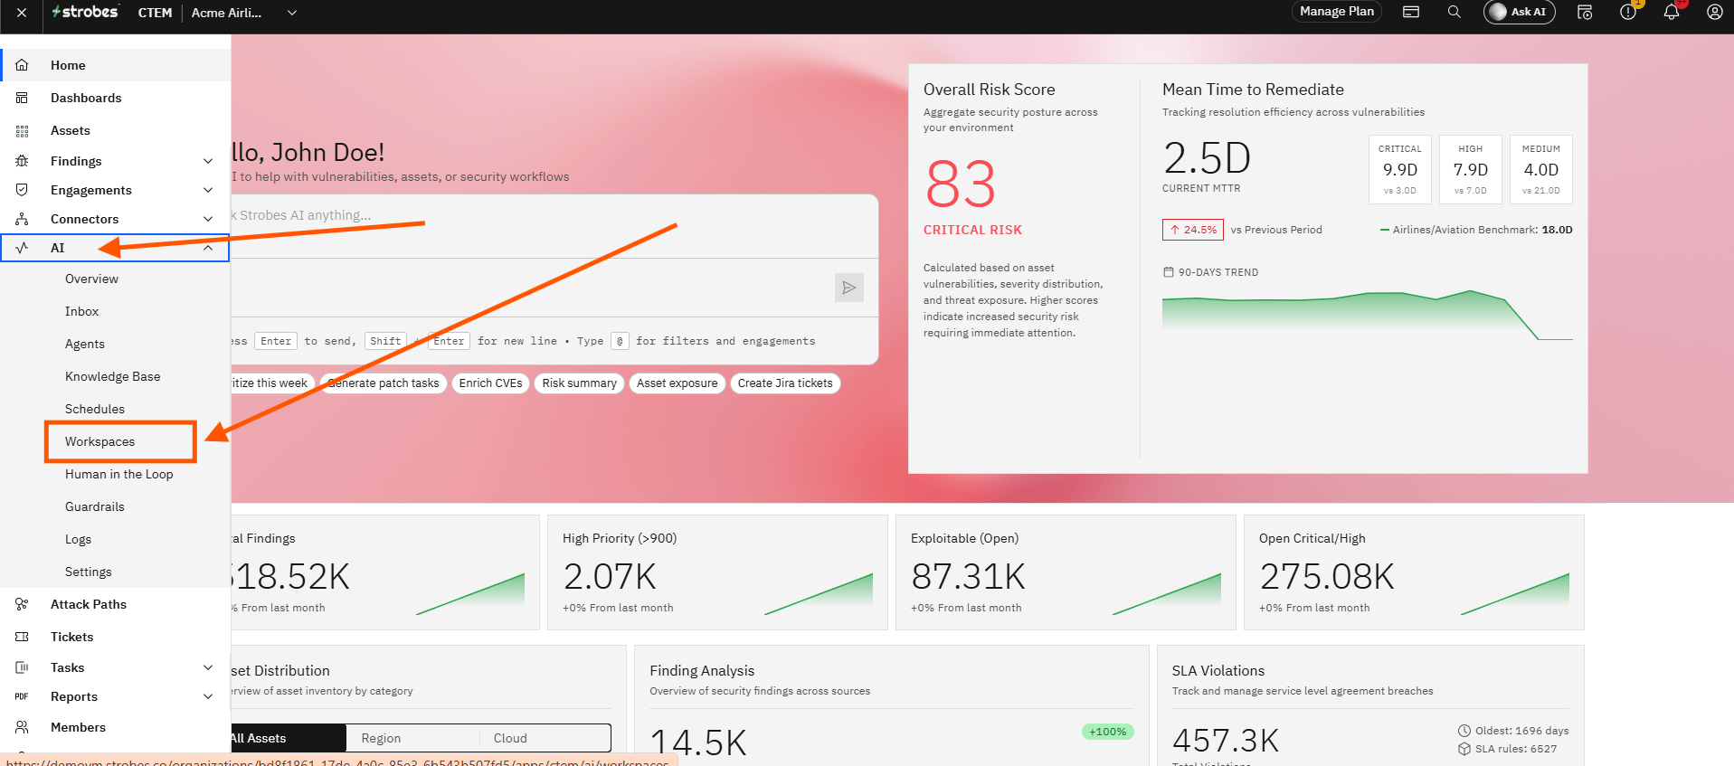Click the Tickets icon
1734x766 pixels.
click(22, 637)
